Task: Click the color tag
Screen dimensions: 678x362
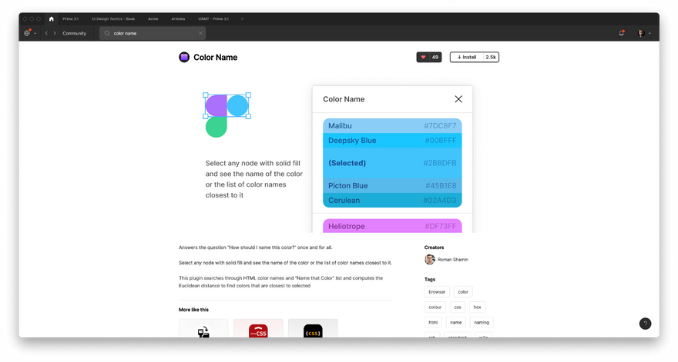Action: tap(463, 292)
